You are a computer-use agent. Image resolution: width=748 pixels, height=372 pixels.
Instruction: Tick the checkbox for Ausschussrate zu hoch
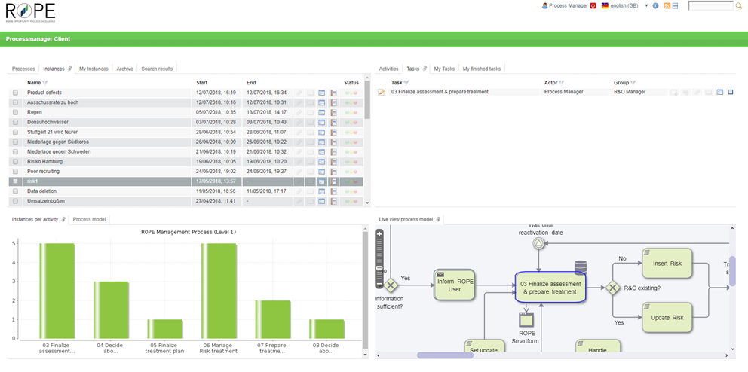[x=15, y=102]
